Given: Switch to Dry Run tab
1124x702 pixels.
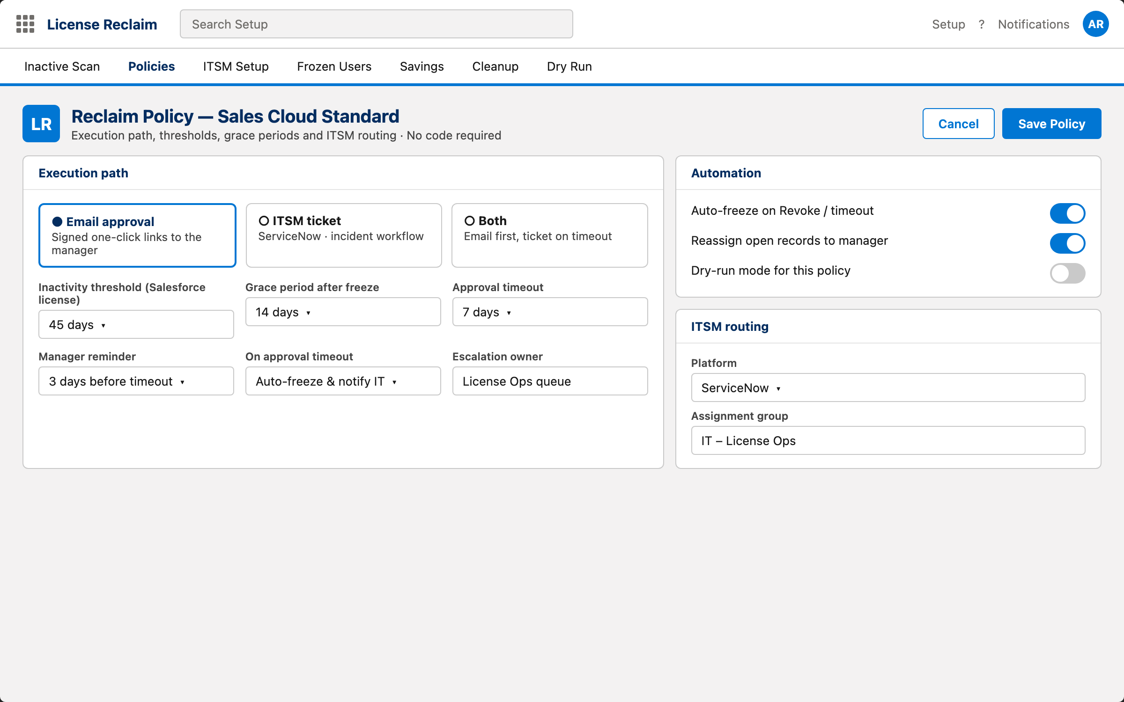Looking at the screenshot, I should coord(569,66).
